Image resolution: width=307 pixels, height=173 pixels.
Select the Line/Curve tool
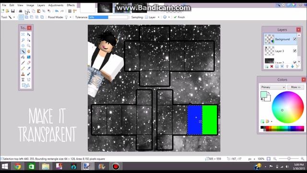tap(29, 80)
